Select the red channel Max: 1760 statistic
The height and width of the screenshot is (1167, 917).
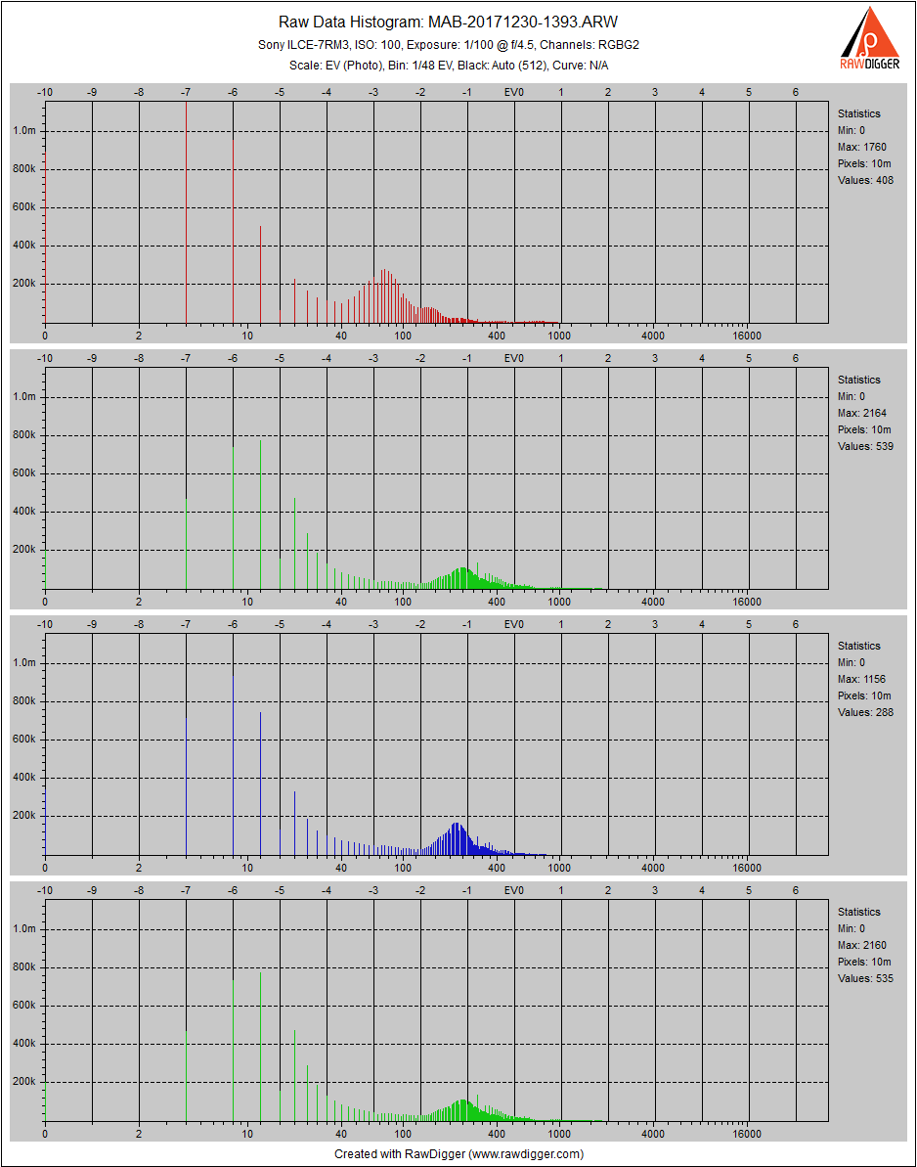[x=862, y=147]
